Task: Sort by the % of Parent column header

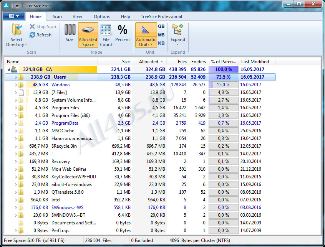Action: click(224, 62)
